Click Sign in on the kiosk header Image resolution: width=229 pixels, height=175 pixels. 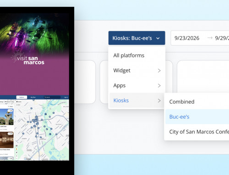66,97
